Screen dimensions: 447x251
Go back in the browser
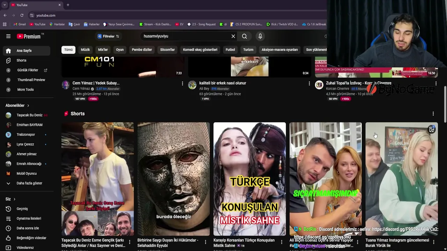click(5, 15)
